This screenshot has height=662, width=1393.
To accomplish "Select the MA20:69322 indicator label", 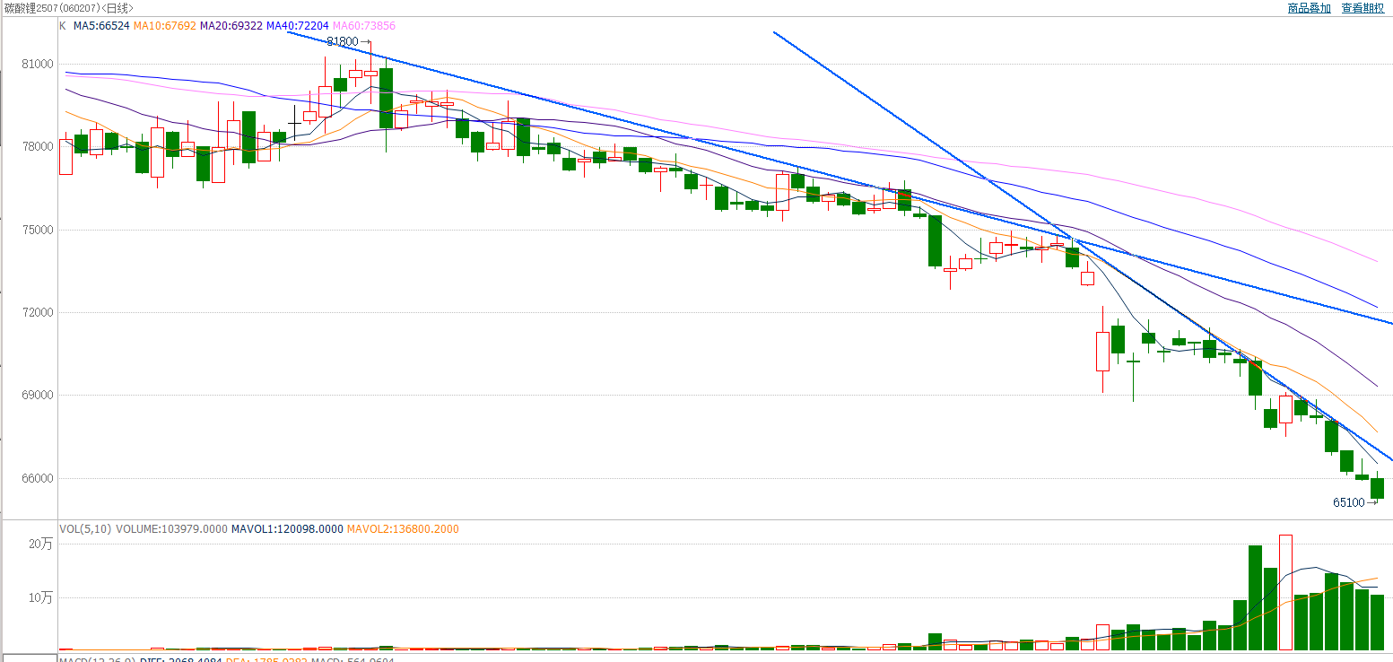I will click(231, 26).
